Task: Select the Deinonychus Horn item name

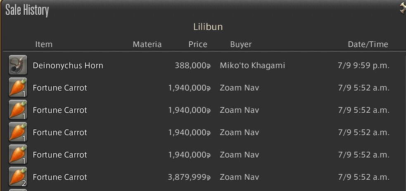Action: pos(68,66)
